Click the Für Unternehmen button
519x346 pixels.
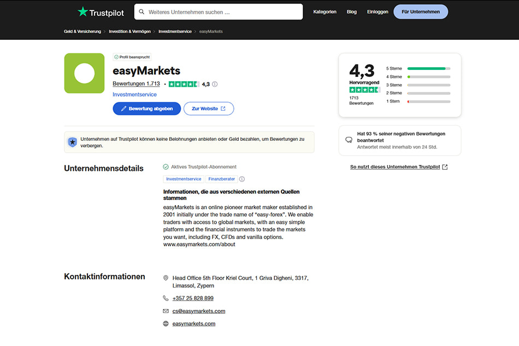[x=421, y=12]
